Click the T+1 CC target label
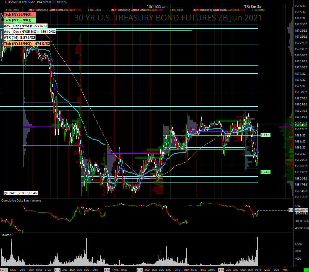The height and width of the screenshot is (272, 309). (265, 135)
